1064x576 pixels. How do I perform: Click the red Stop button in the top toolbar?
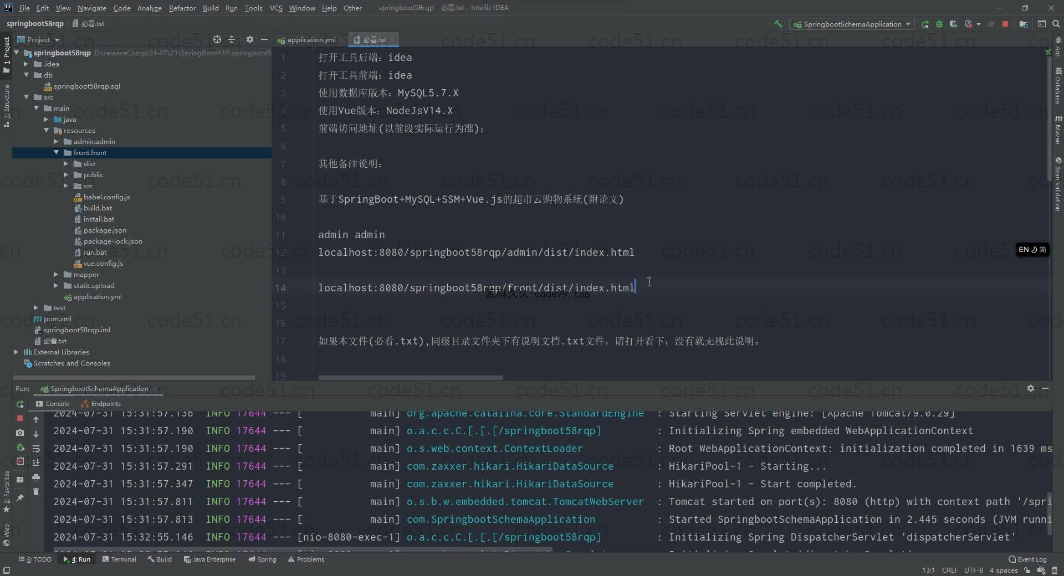[x=1005, y=24]
